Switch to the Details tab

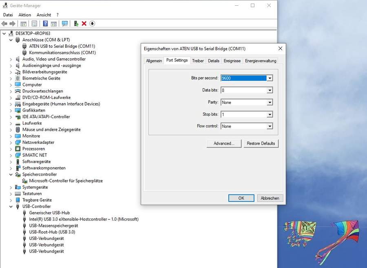click(x=214, y=61)
